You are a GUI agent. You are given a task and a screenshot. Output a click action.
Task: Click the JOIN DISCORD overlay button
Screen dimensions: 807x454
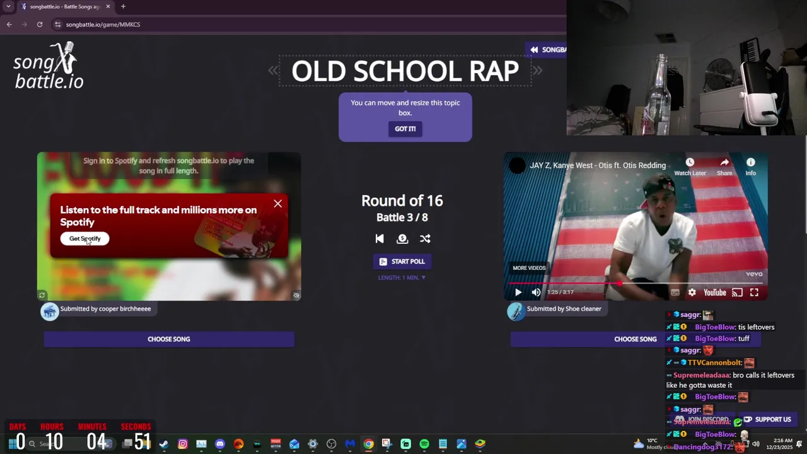[x=702, y=419]
